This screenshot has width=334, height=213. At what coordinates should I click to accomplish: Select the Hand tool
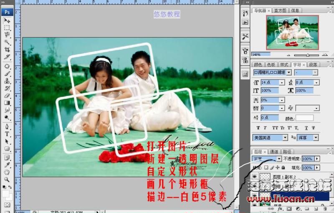tap(7, 172)
